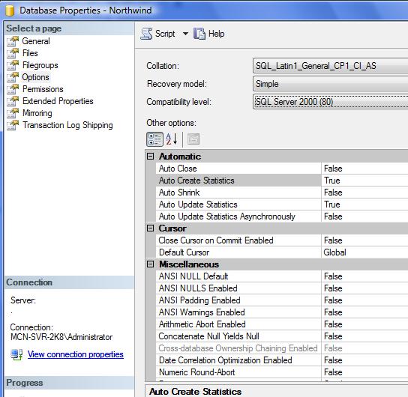Select Auto Update Statistics Asynchronously row
The image size is (408, 397).
click(x=282, y=216)
